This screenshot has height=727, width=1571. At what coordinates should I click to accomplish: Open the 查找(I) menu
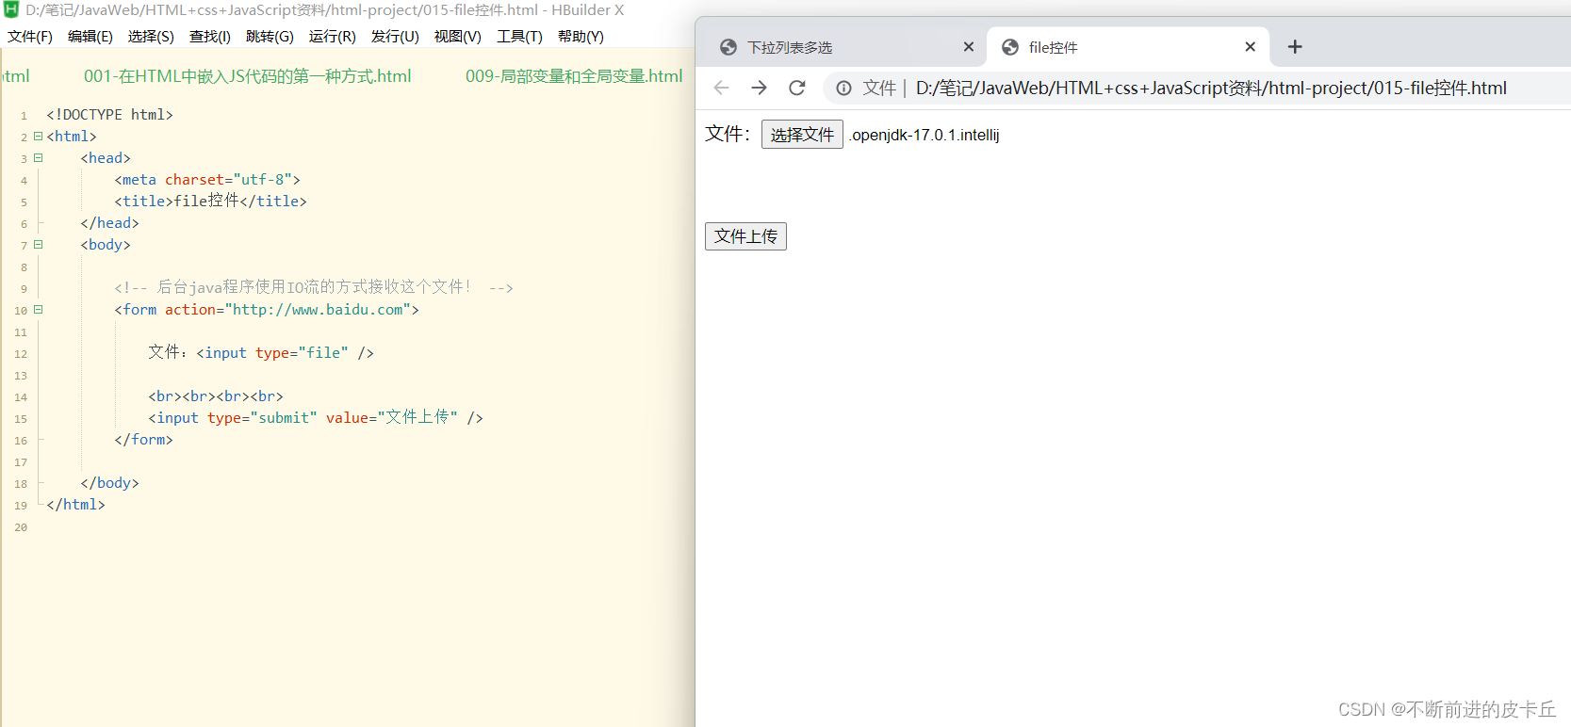point(210,37)
